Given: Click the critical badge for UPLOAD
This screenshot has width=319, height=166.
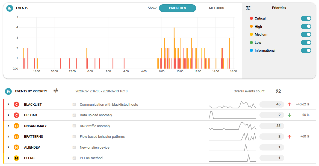Looking at the screenshot, I should (16, 115).
